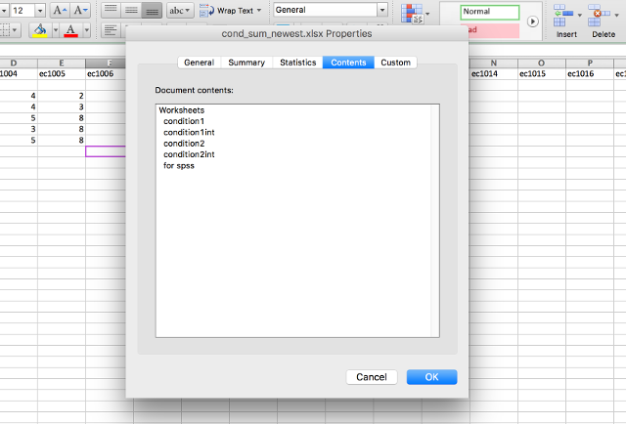Select column E header in spreadsheet
The image size is (626, 424).
click(62, 64)
